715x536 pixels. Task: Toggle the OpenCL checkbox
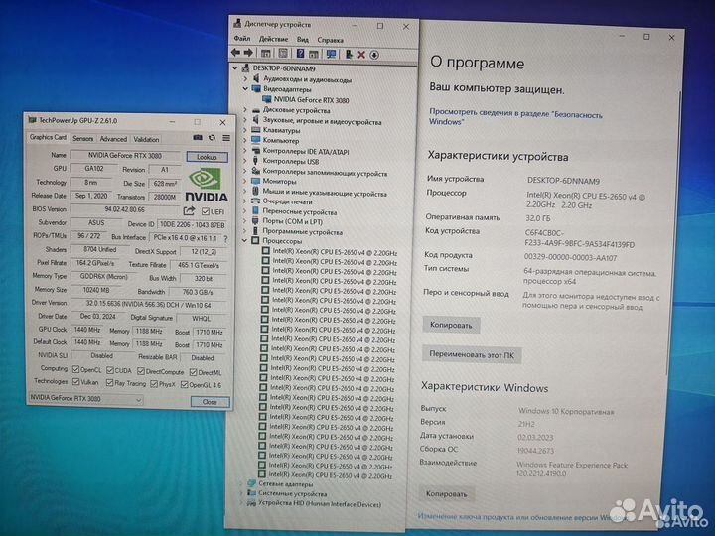76,369
